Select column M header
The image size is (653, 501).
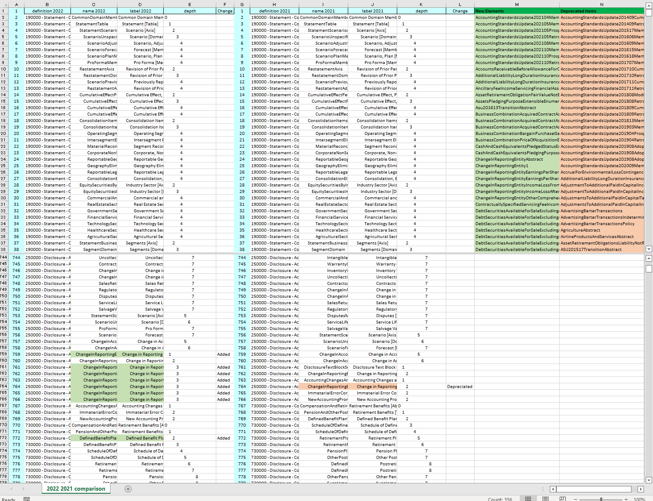click(x=516, y=4)
